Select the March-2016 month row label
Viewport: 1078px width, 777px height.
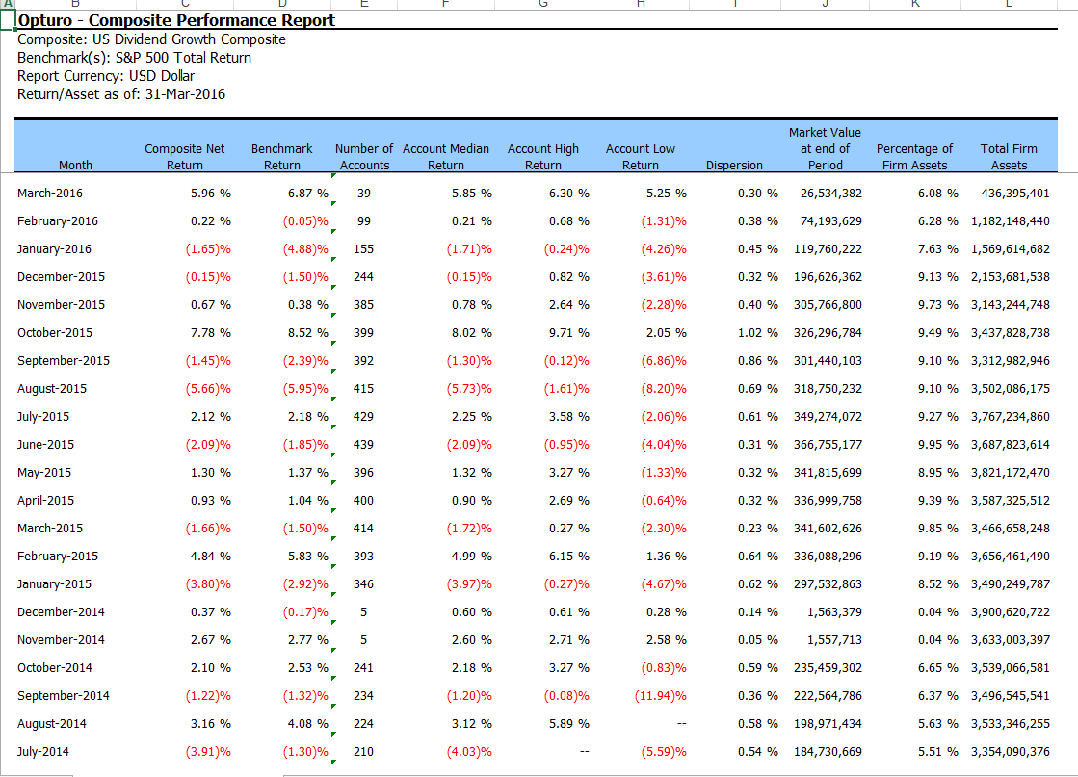[50, 194]
